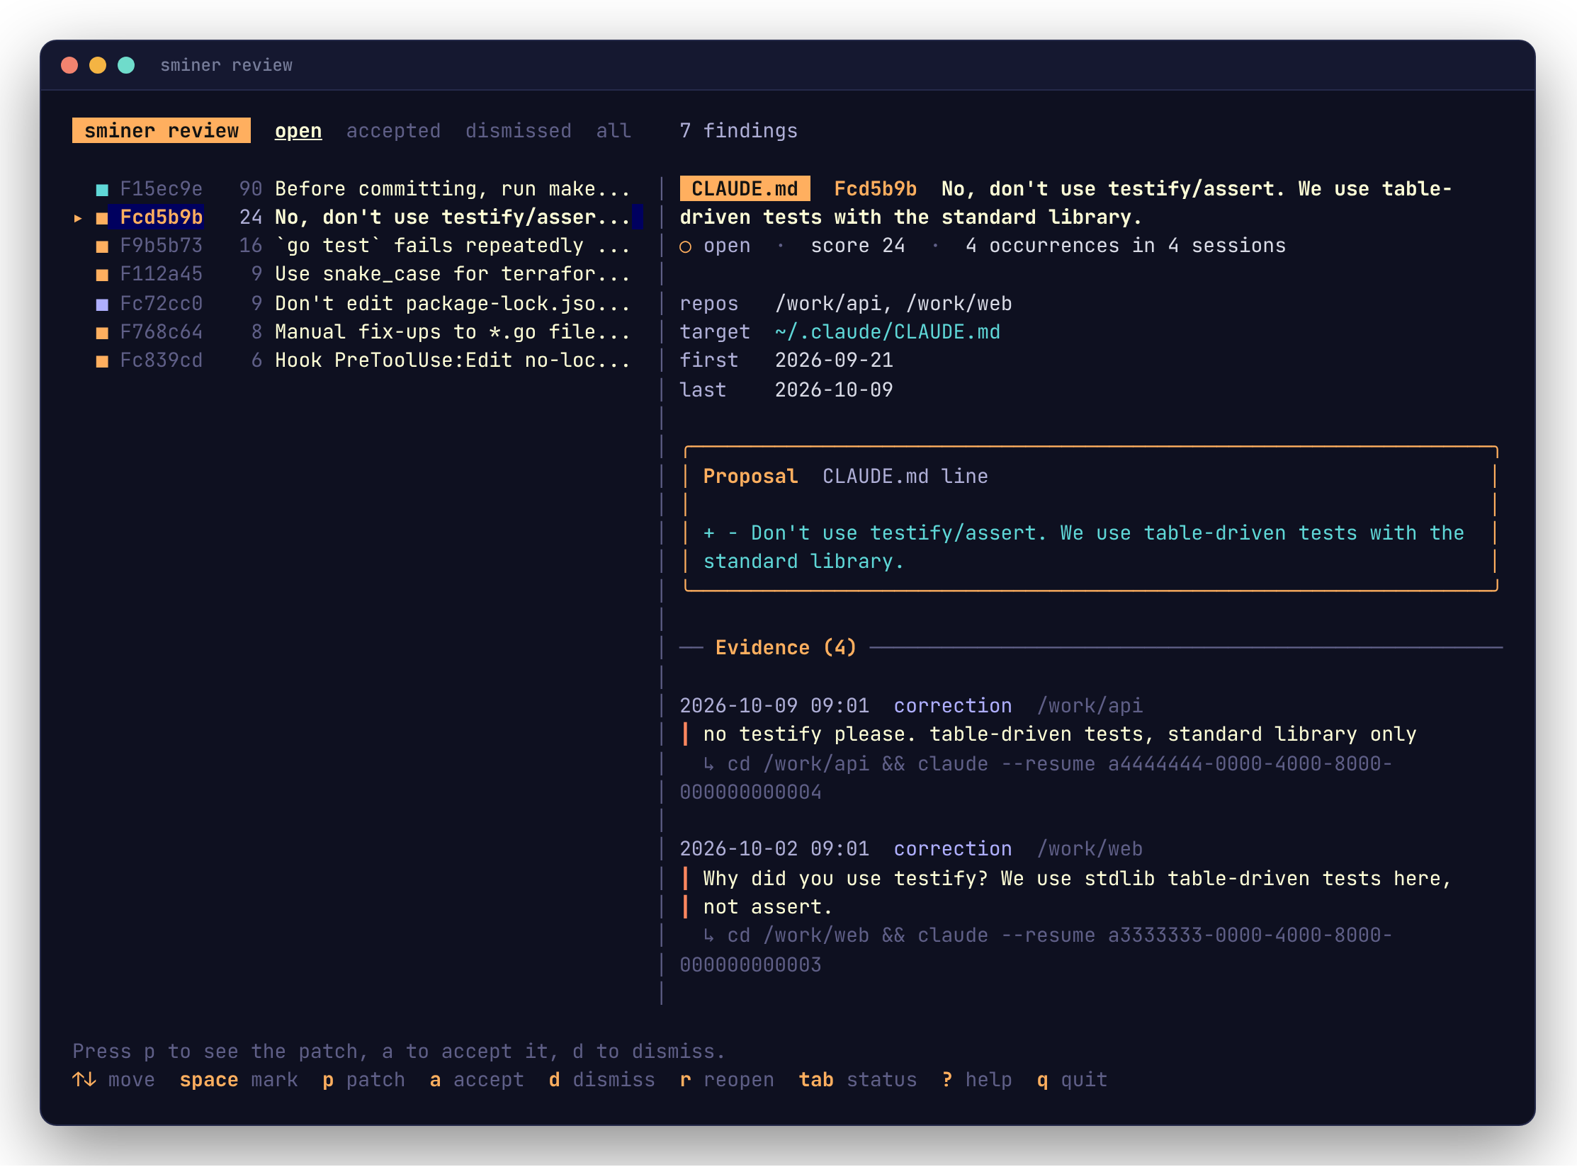Select finding F9b5b73 go test fails repeatedly

coord(363,246)
